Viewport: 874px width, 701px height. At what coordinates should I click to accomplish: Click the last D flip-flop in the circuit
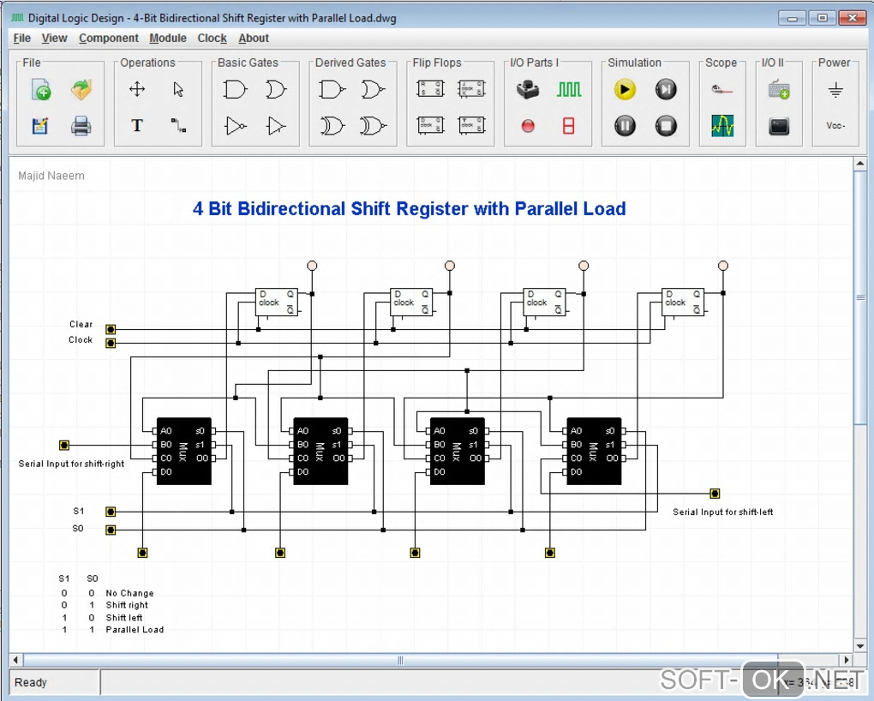point(683,303)
